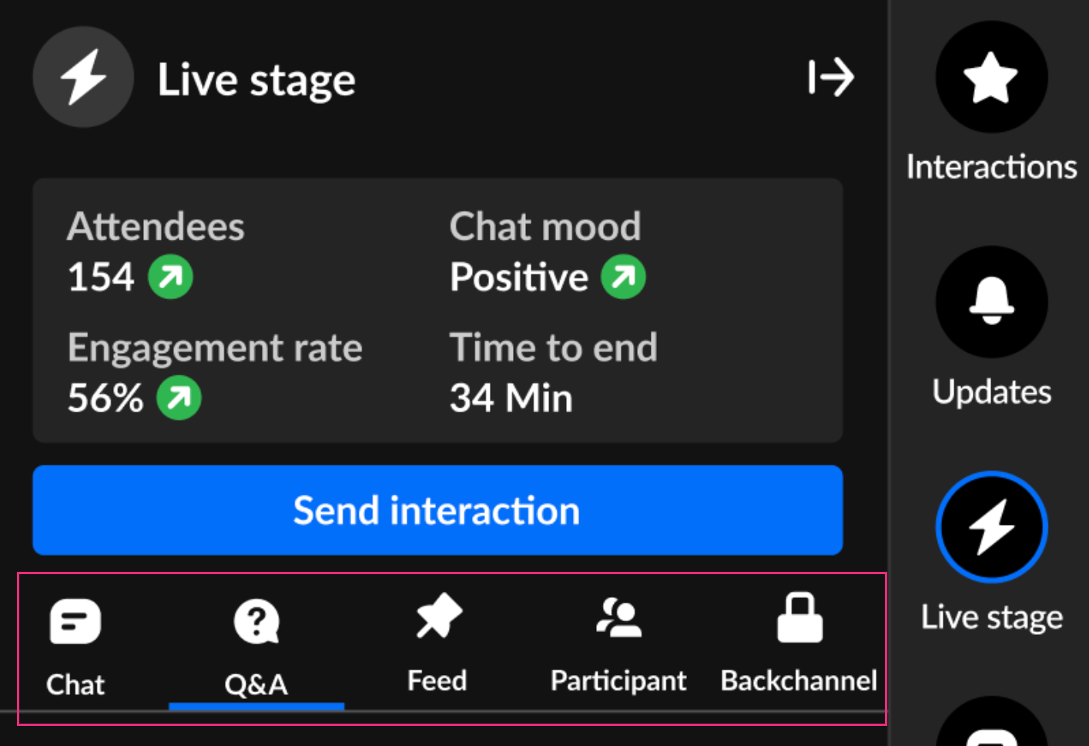
Task: Click the Positive chat mood value
Action: pos(519,277)
